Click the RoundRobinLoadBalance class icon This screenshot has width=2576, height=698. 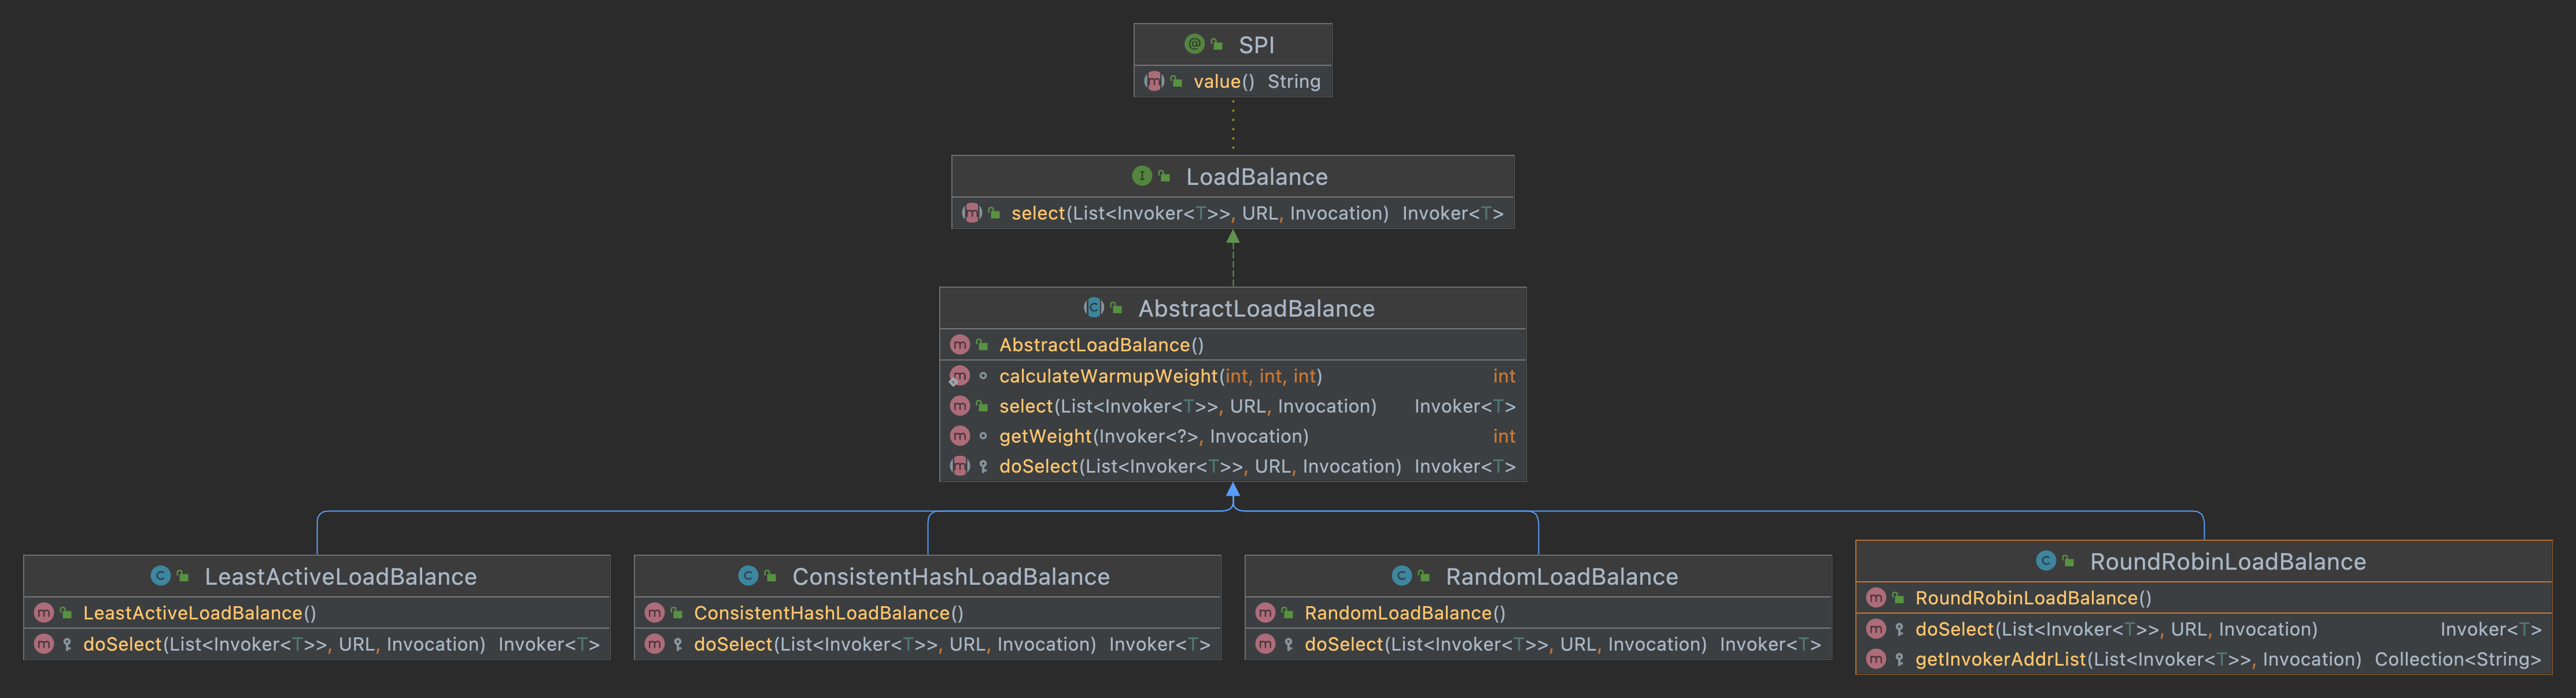[x=2046, y=561]
